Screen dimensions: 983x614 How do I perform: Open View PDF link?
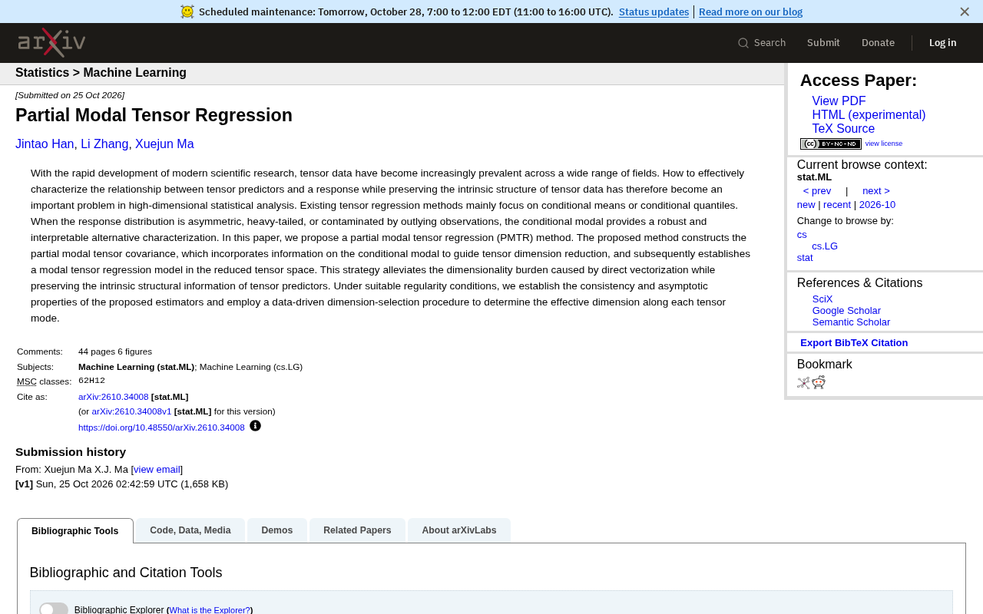tap(839, 101)
